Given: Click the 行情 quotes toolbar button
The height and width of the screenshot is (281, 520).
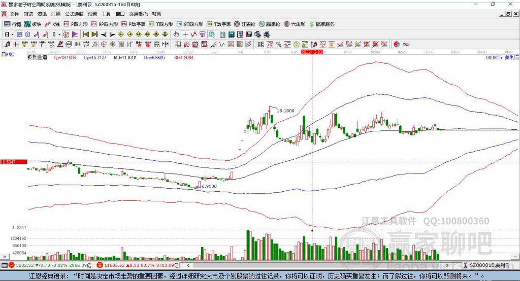Looking at the screenshot, I should [x=13, y=24].
